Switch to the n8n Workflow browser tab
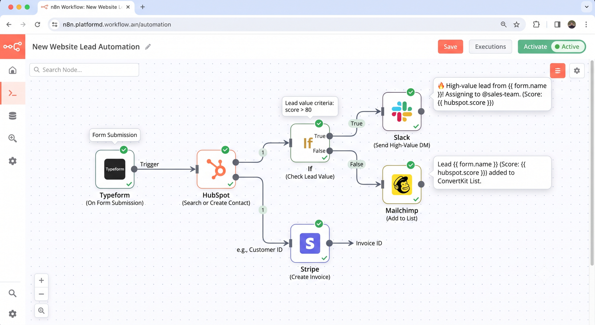The height and width of the screenshot is (325, 595). [86, 7]
